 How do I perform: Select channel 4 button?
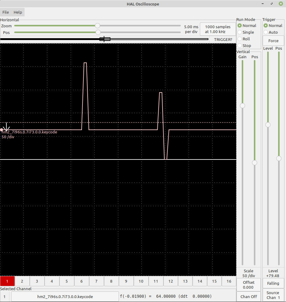(x=52, y=281)
